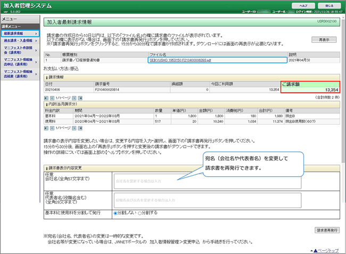346x254 pixels.
Task: Select the 分割しない radio button
Action: pyautogui.click(x=115, y=213)
